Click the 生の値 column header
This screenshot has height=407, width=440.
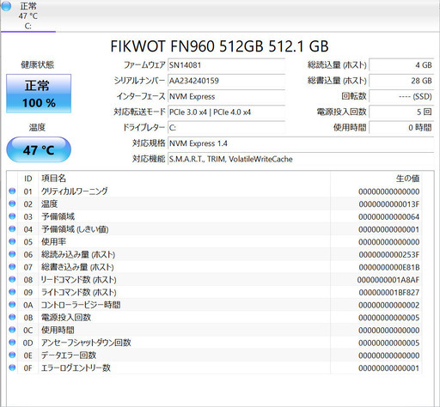click(x=407, y=179)
